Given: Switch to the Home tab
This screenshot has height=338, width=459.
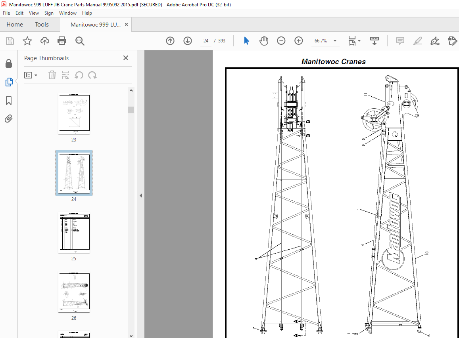Looking at the screenshot, I should coord(15,25).
